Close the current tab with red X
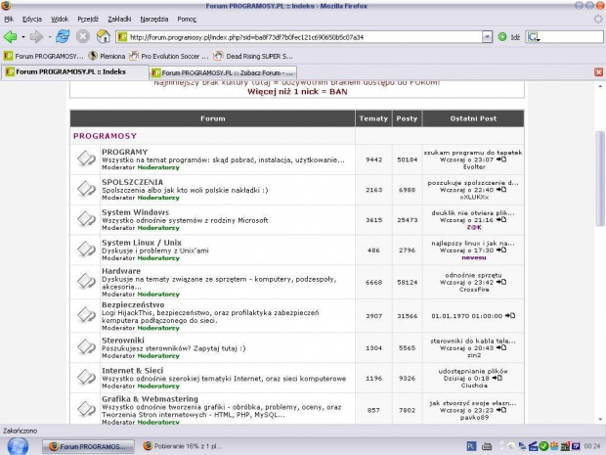 tap(598, 72)
